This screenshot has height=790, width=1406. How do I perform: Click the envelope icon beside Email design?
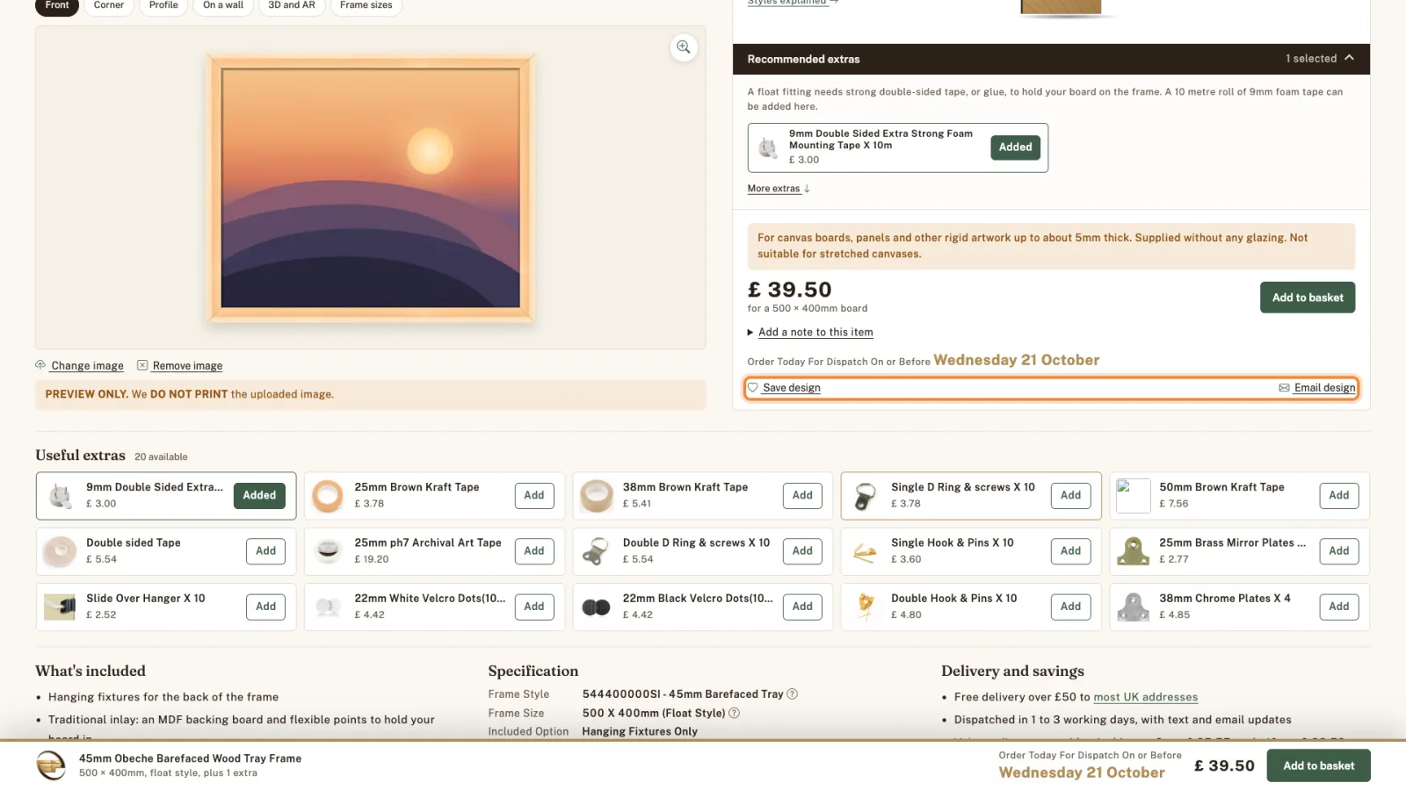pos(1284,387)
